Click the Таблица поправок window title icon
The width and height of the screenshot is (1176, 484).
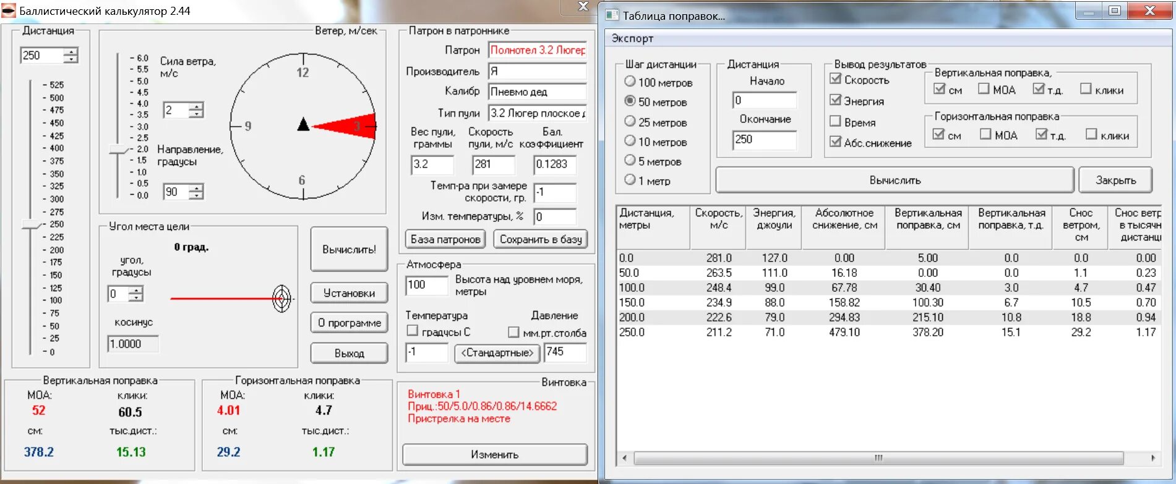(612, 15)
